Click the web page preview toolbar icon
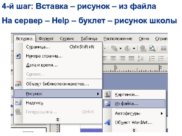Screen dimensions: 182x136 point(152,48)
